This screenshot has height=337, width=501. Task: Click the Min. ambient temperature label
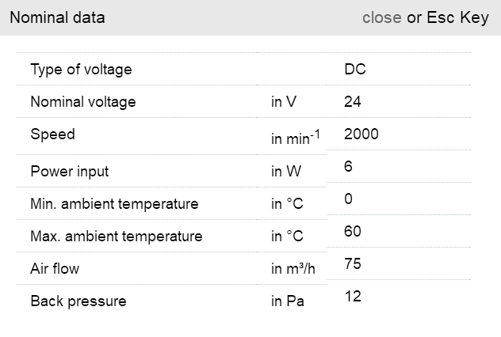point(114,204)
